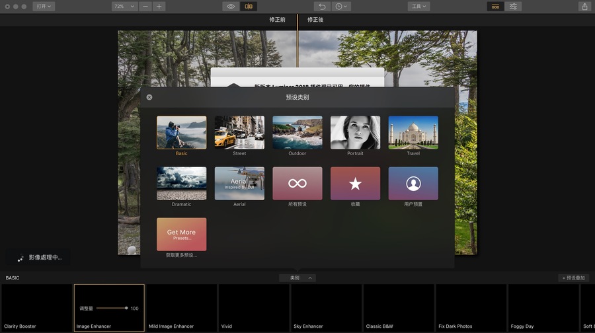Click the 修正後 after label
The width and height of the screenshot is (595, 333).
click(315, 20)
